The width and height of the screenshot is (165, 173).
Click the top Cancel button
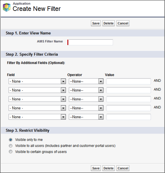[x=123, y=23]
